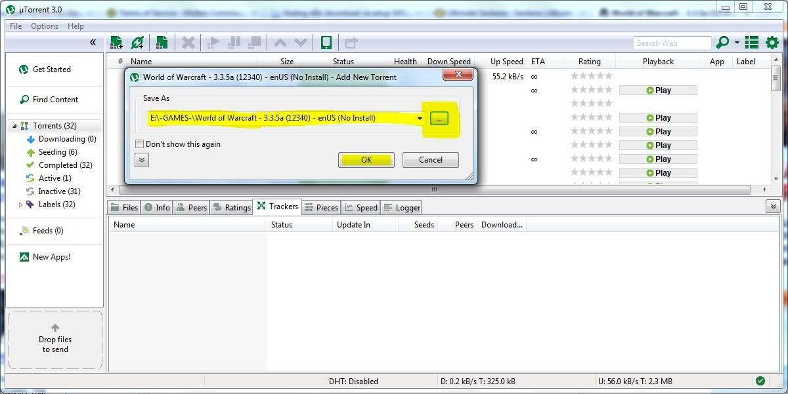This screenshot has height=394, width=788.
Task: Click the Save As path text field
Action: point(282,119)
